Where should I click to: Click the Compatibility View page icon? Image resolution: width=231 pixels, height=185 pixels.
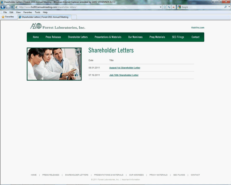(x=165, y=7)
